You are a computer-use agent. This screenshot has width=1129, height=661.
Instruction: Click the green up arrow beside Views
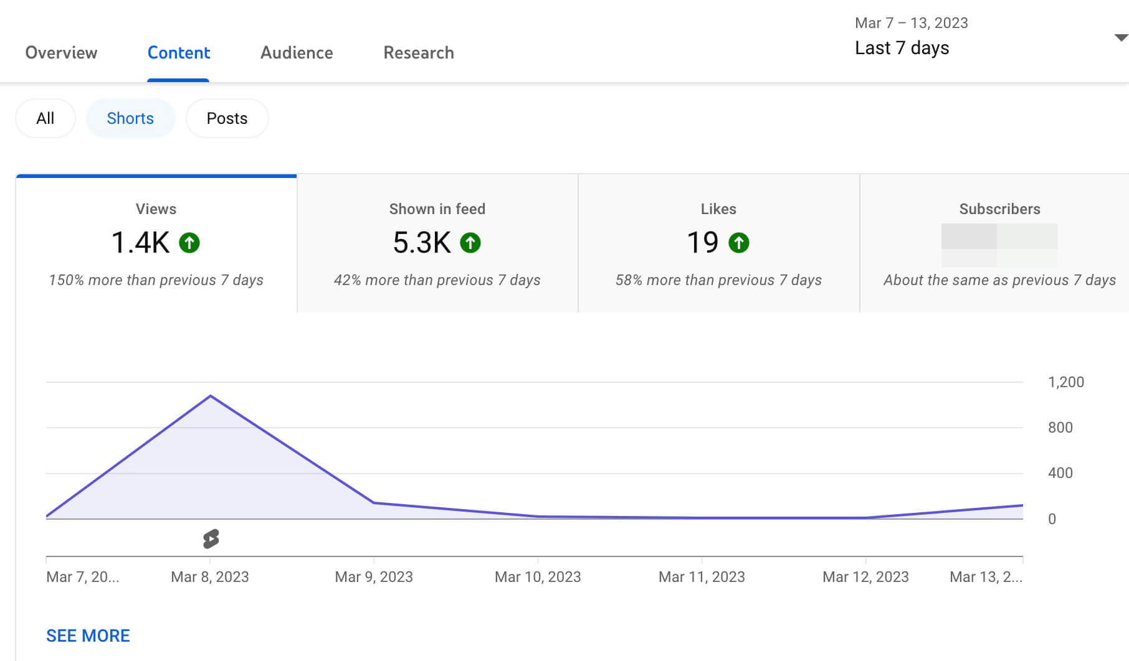pos(189,243)
